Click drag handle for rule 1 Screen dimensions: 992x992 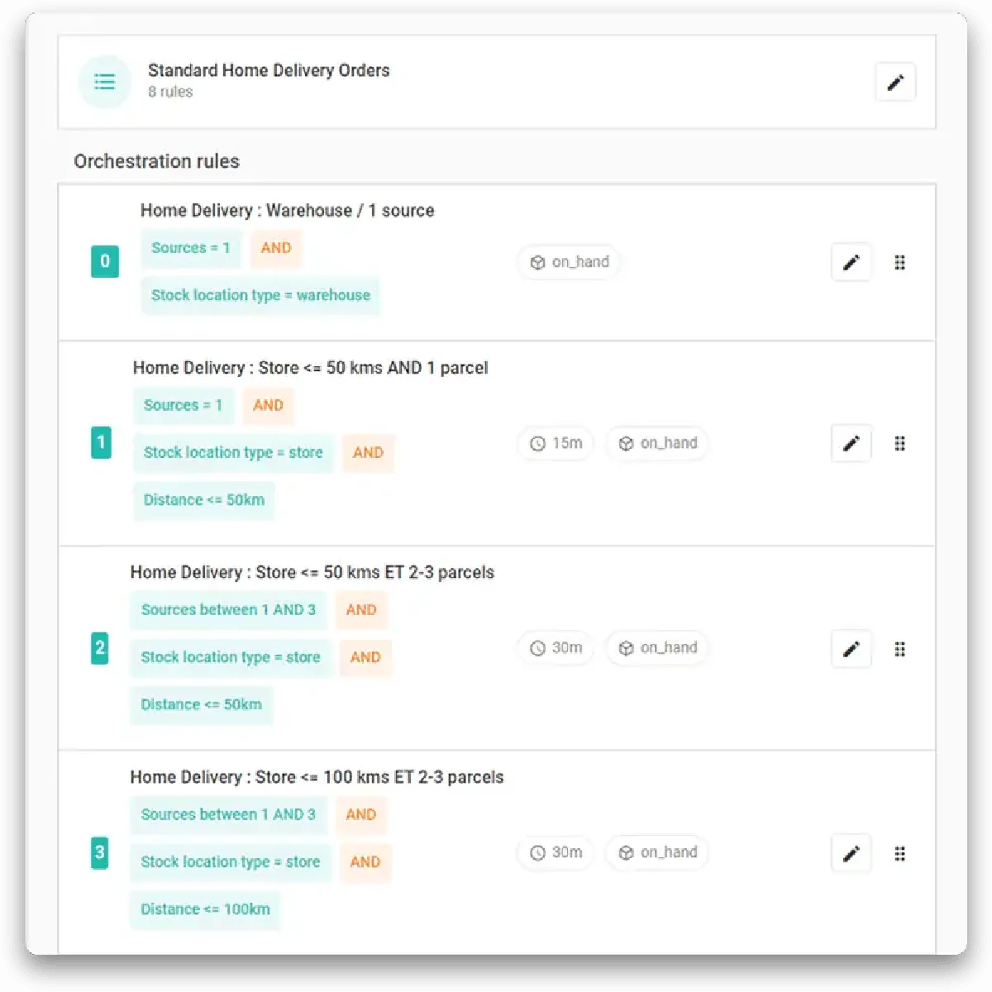900,444
